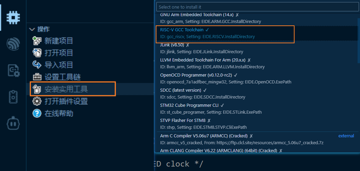Click the 'Select one to install it' search box
Viewport: 360px width, 171px height.
pos(257,7)
